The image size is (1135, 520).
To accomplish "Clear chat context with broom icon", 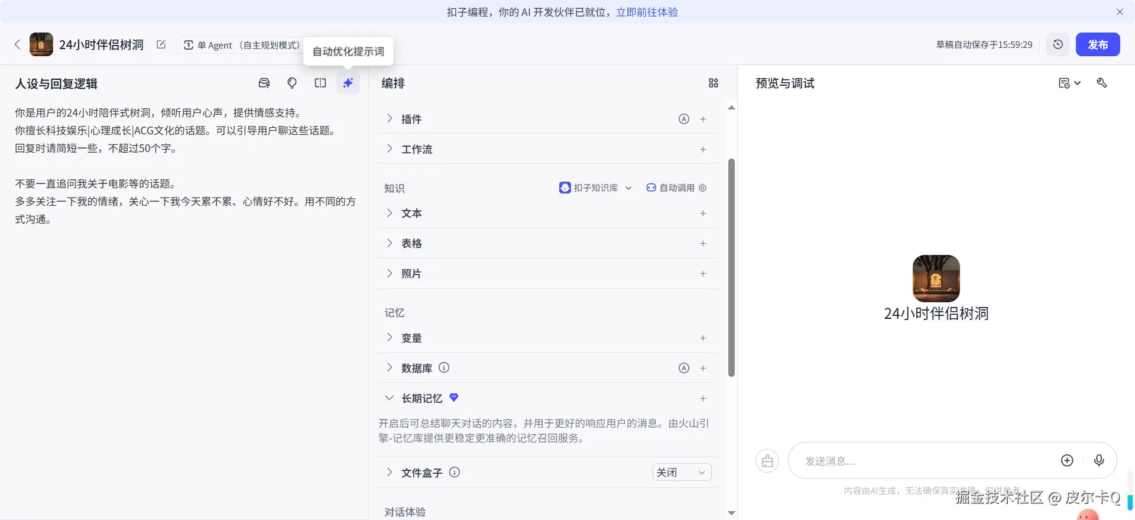I will pos(767,461).
